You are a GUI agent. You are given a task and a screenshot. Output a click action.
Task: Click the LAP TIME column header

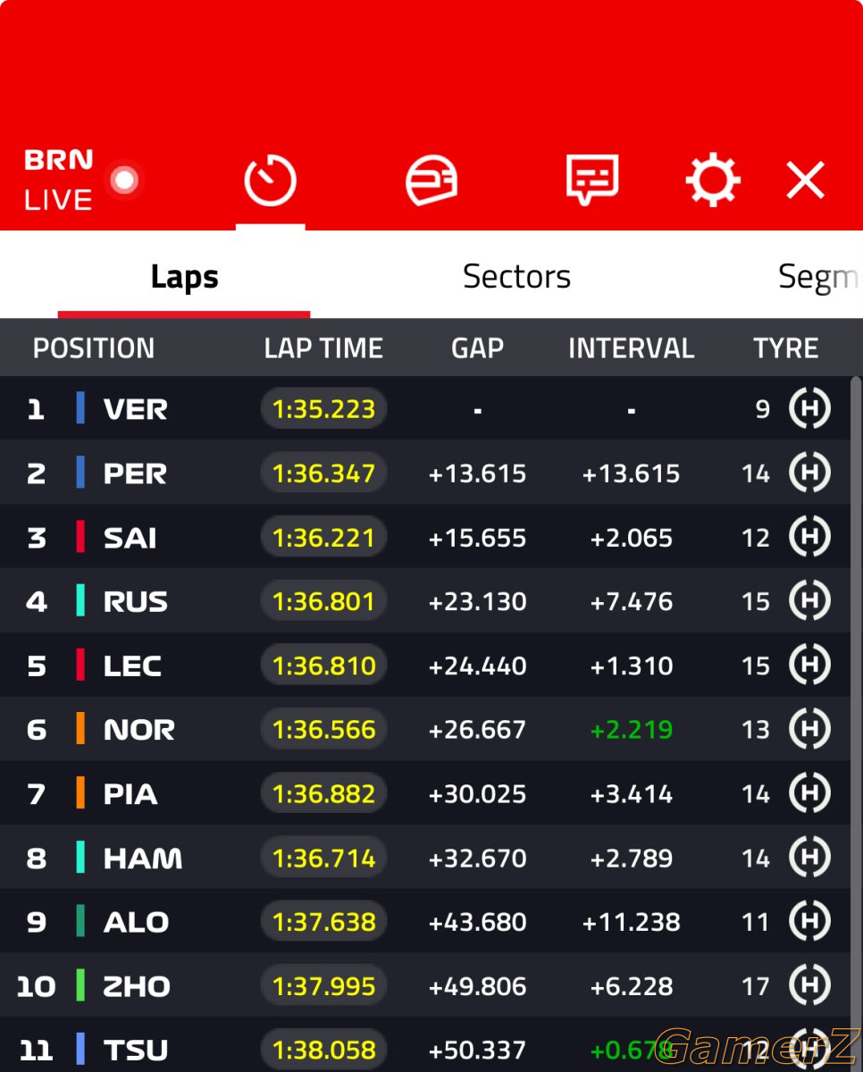[323, 348]
